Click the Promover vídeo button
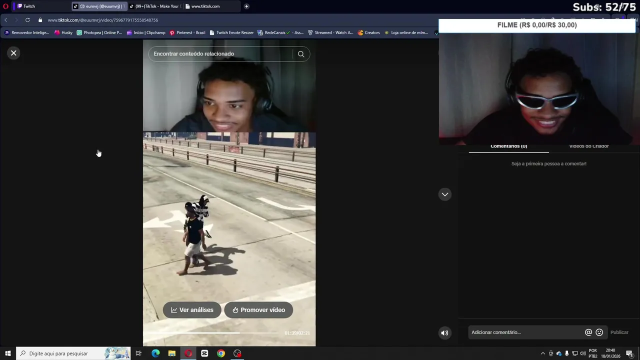The height and width of the screenshot is (360, 640). [258, 310]
